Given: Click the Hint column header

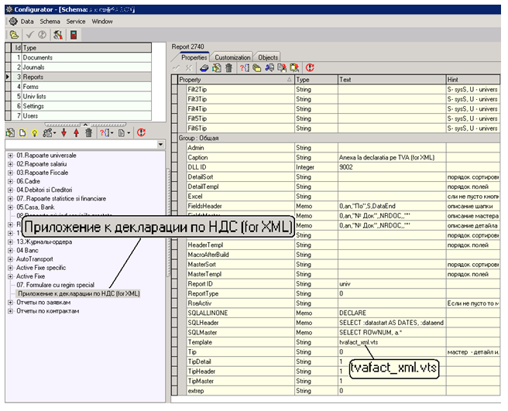Looking at the screenshot, I should point(473,80).
